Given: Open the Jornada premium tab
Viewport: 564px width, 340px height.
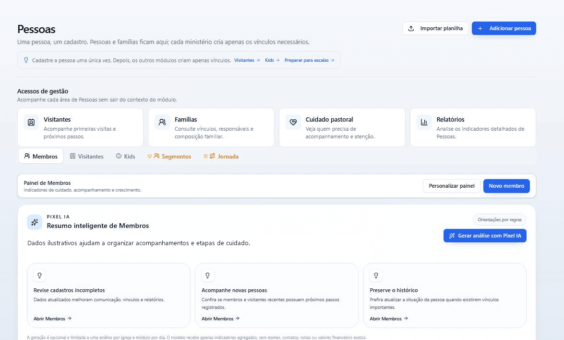Looking at the screenshot, I should pyautogui.click(x=221, y=156).
